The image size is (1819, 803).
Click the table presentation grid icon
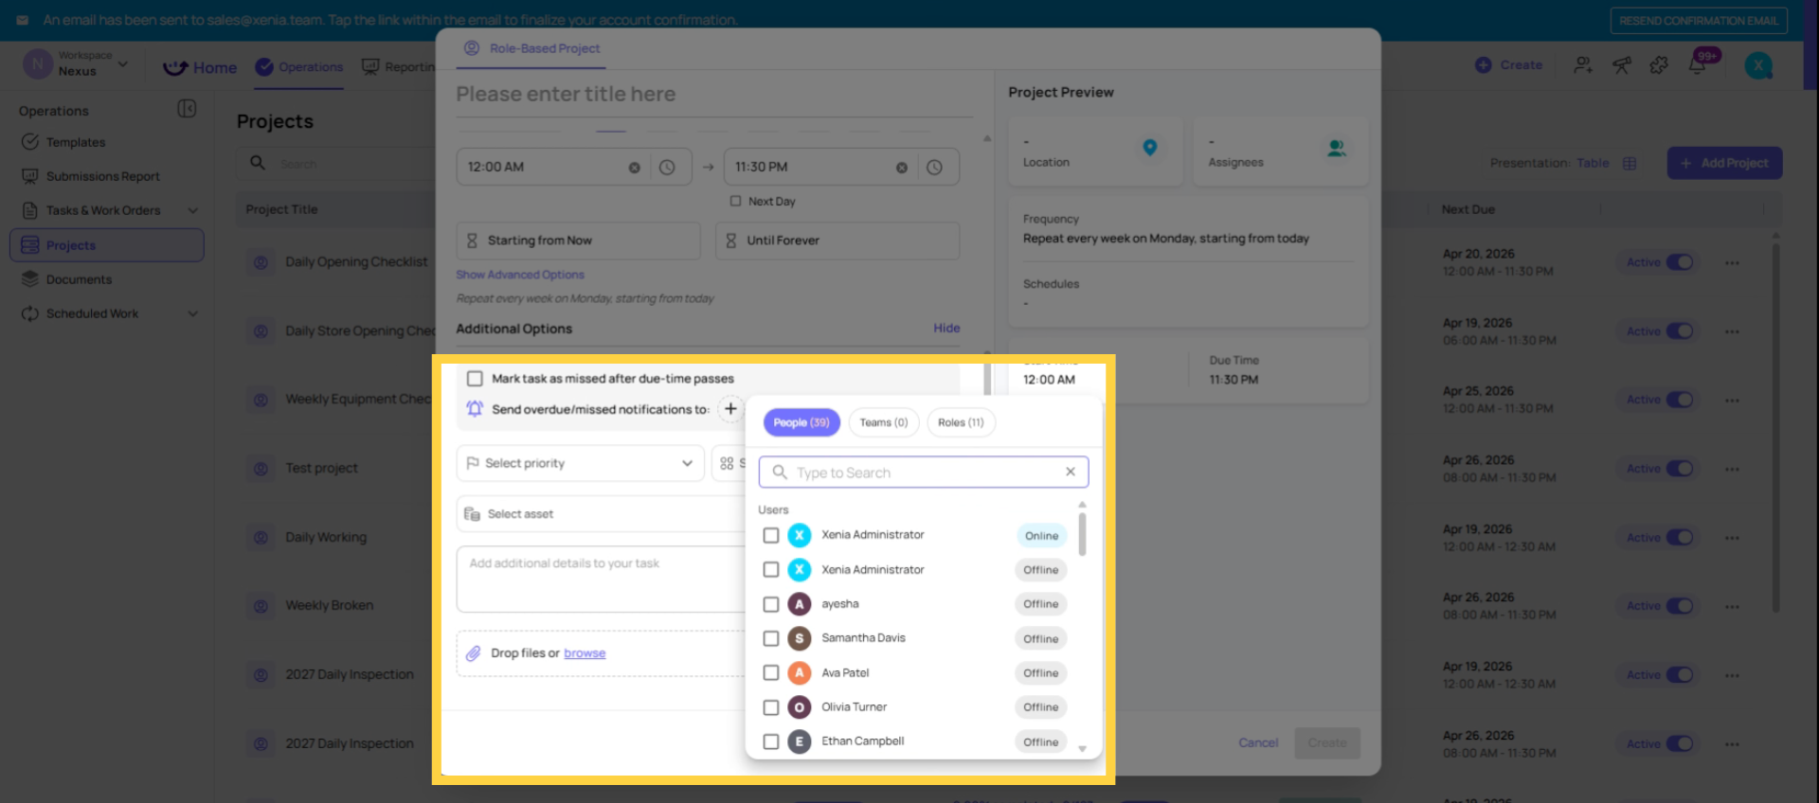pyautogui.click(x=1630, y=163)
